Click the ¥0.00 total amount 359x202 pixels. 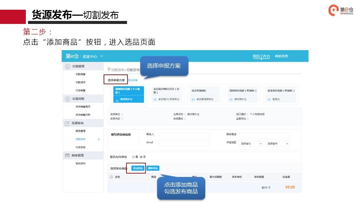(x=290, y=187)
